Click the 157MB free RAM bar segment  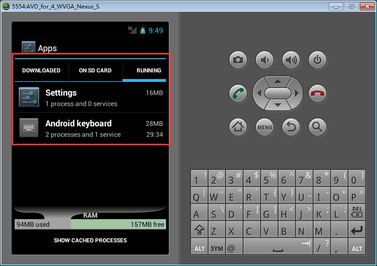coord(119,224)
